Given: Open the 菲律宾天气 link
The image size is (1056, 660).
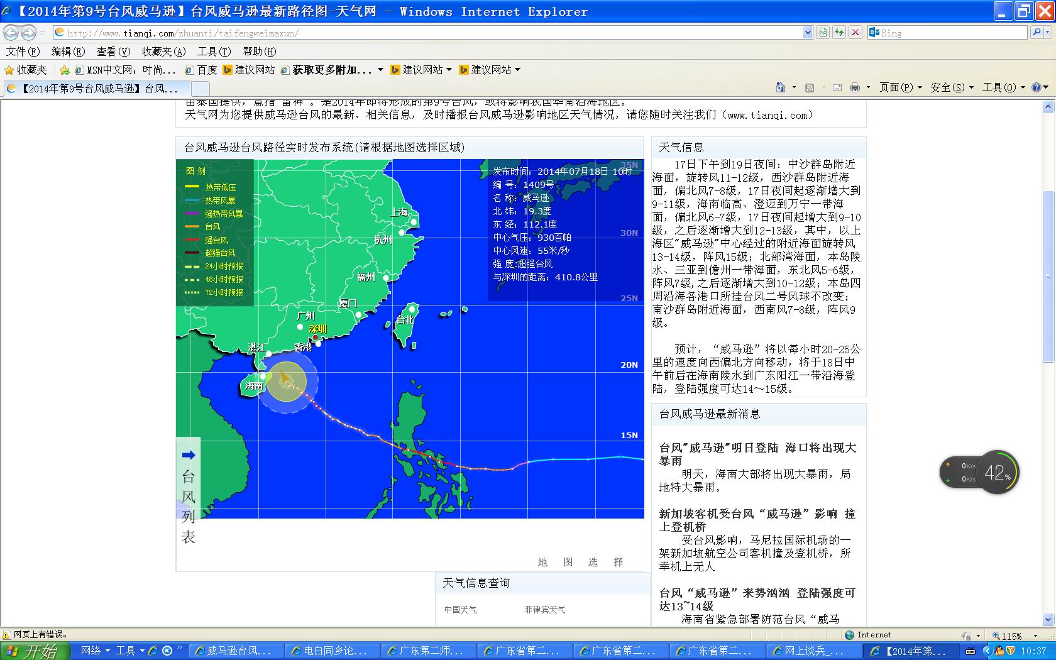Looking at the screenshot, I should 544,610.
